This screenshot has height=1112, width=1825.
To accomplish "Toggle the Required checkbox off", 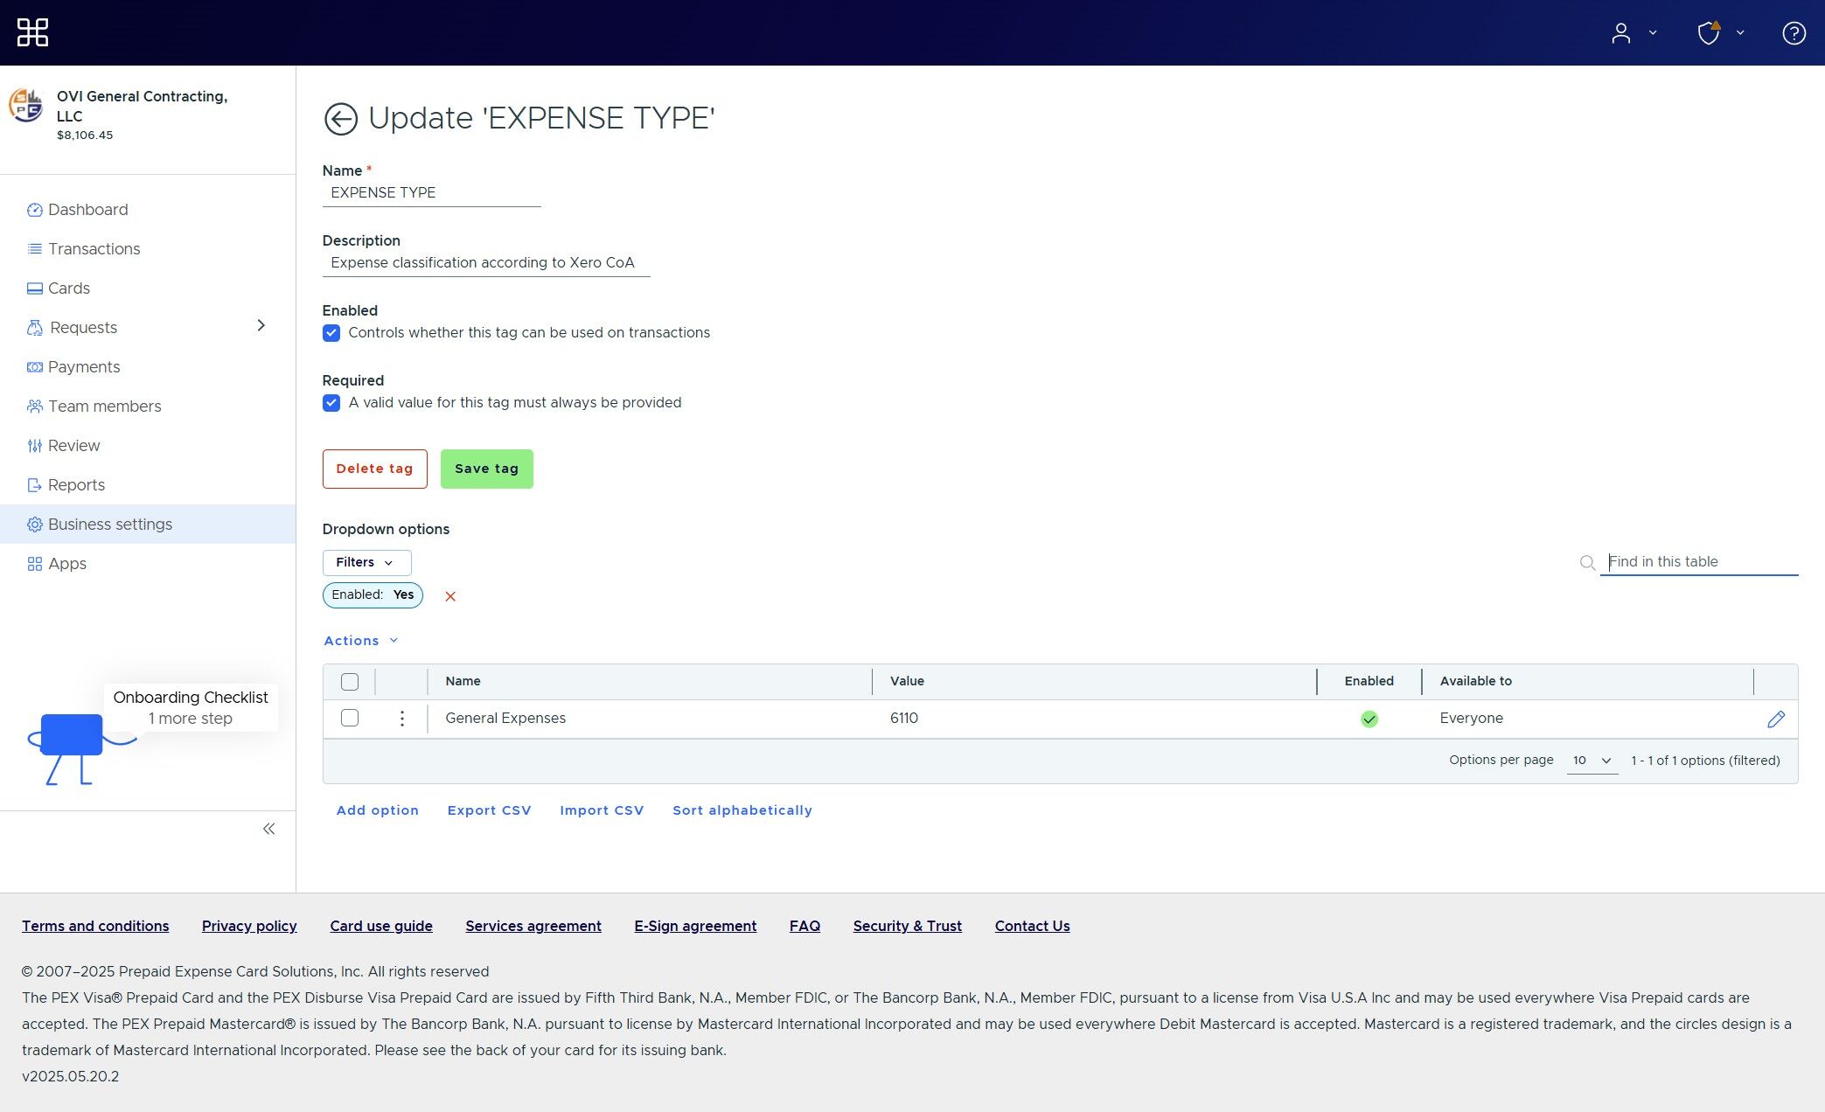I will (x=331, y=403).
